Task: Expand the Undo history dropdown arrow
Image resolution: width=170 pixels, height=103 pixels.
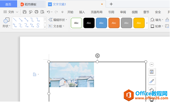Action: click(52, 12)
